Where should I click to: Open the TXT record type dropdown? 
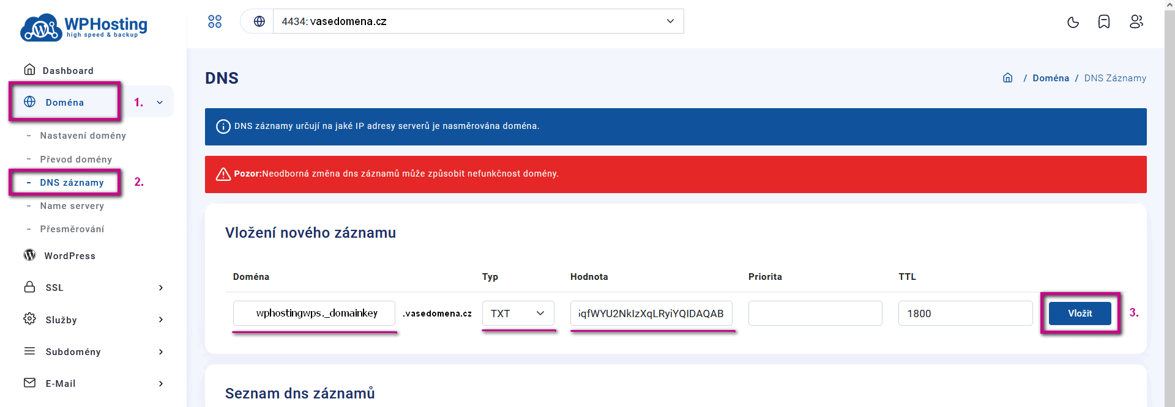(x=518, y=313)
